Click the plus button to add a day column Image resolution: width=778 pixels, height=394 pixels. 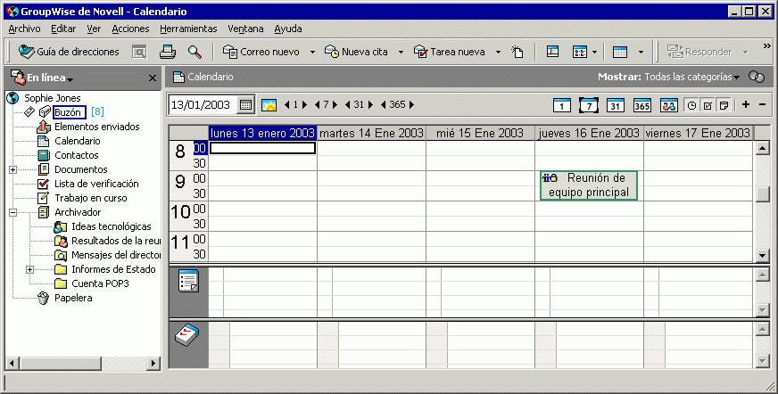coord(745,104)
